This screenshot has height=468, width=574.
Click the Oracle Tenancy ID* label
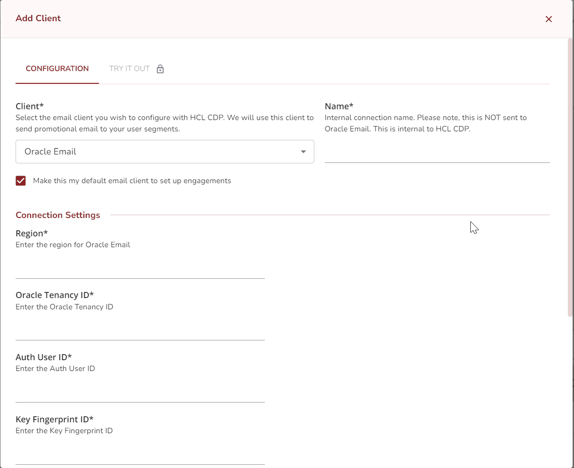(55, 295)
